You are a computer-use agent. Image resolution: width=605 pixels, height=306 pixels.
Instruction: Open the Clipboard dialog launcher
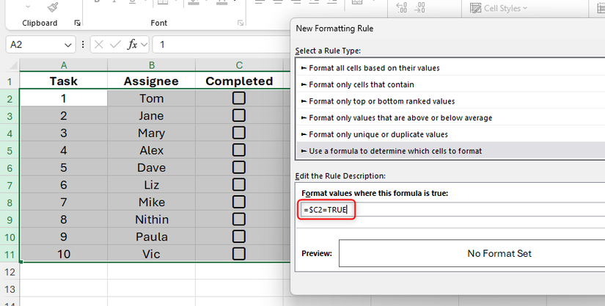pyautogui.click(x=78, y=23)
